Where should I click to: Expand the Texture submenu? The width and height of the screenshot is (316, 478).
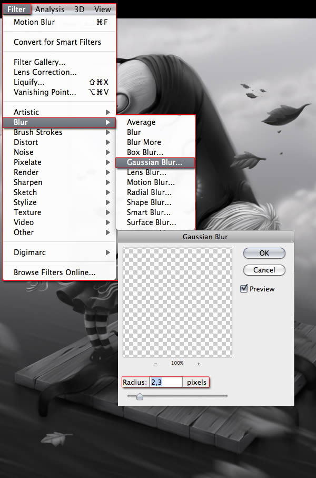59,212
